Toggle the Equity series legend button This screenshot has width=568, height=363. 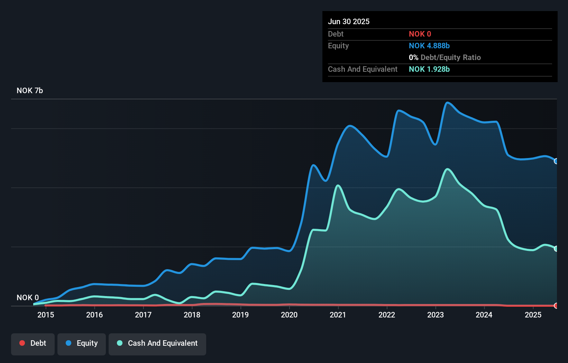pos(82,344)
